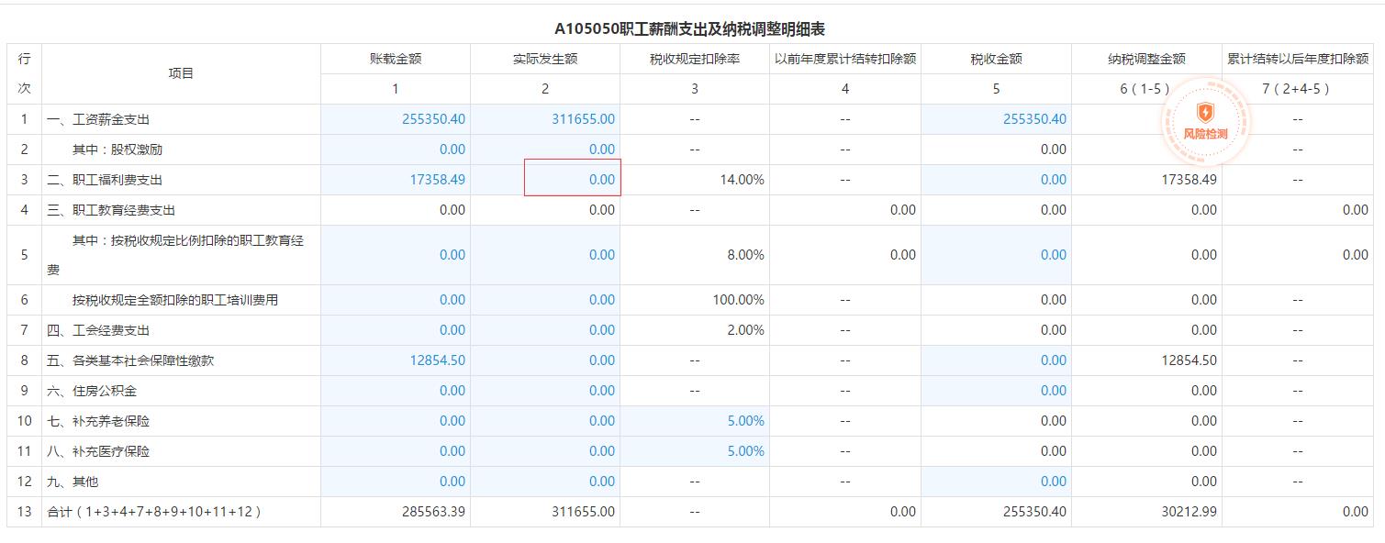Edit 各类基本社会保障性缴款 账载金额 12854.50
The image size is (1385, 543).
(396, 360)
